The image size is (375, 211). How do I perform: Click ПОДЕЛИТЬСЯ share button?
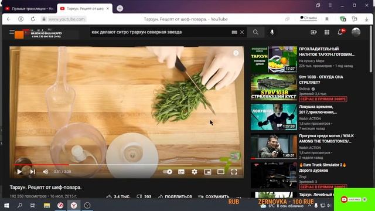pyautogui.click(x=175, y=196)
